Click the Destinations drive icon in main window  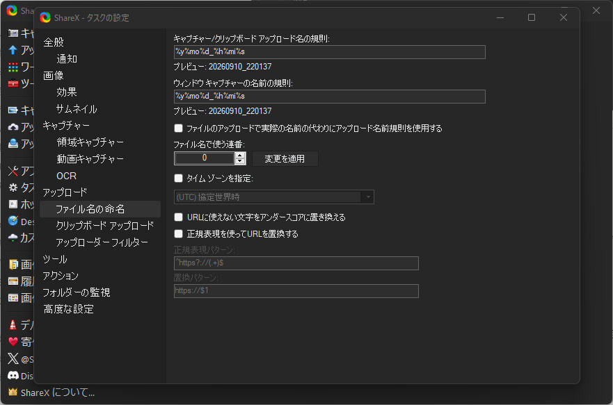click(13, 144)
